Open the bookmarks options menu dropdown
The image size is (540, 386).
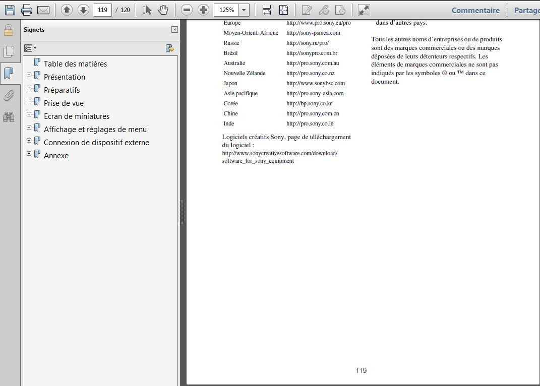coord(30,48)
